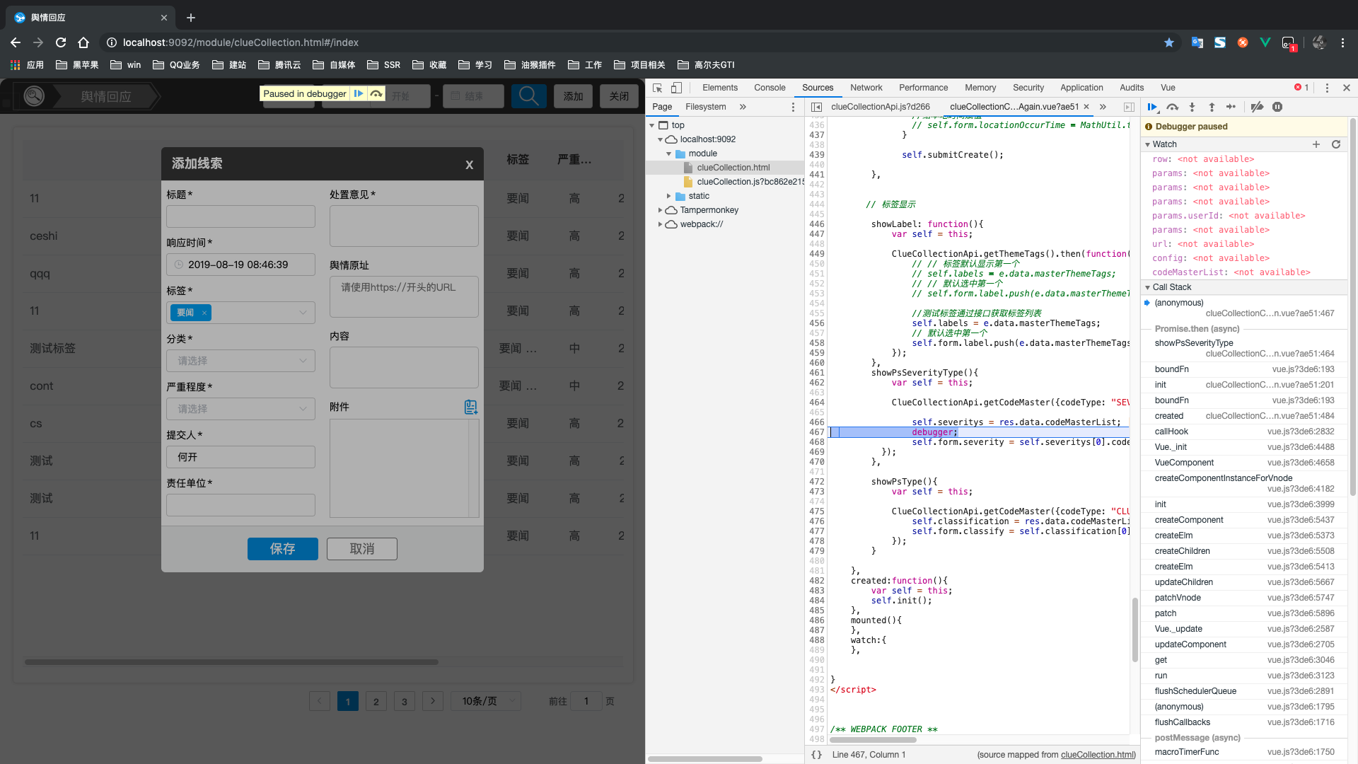1358x764 pixels.
Task: Open Filesystem navigator tab
Action: (706, 107)
